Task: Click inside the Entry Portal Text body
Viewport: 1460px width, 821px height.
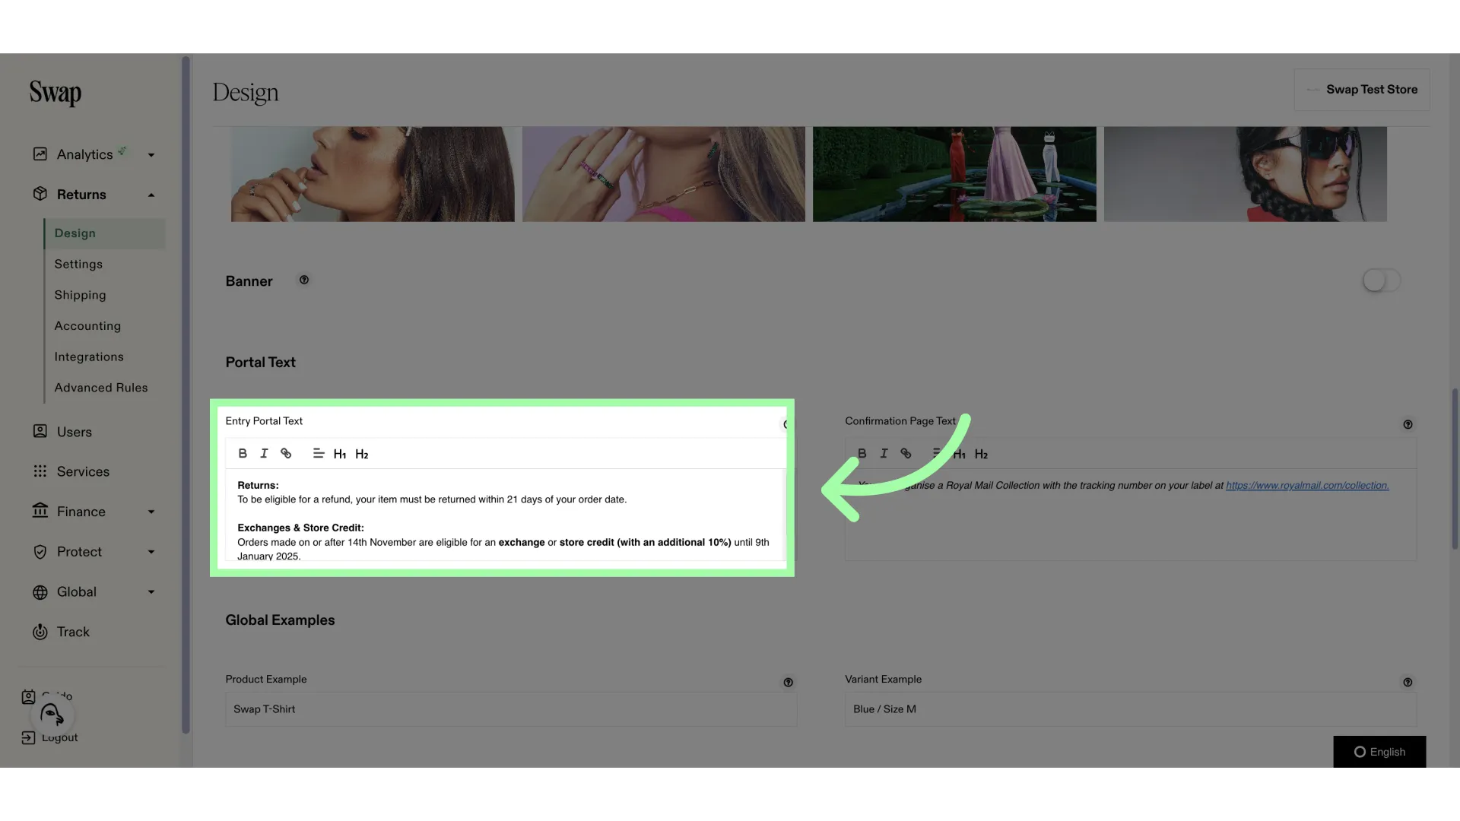Action: [505, 515]
